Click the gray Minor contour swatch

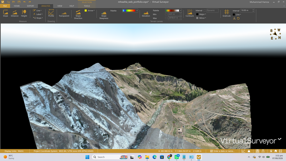pos(197,18)
